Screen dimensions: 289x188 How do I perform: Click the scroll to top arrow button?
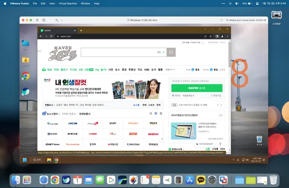220,144
